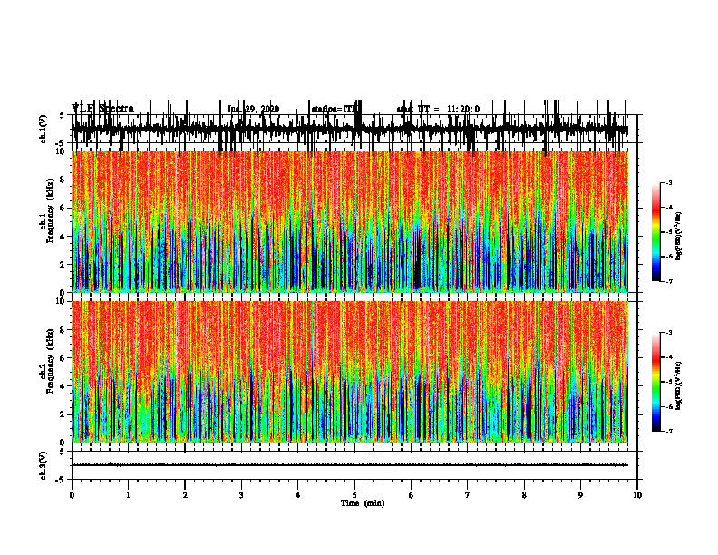
Task: Click the 'station=' label in header
Action: (x=326, y=109)
